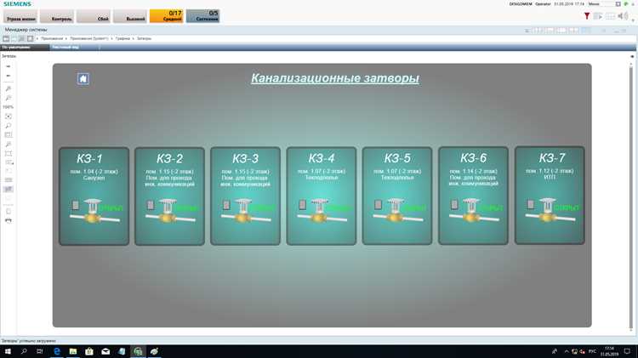Click the green ОТКРЫТ status on КЗ-1
The image size is (638, 358).
pos(111,207)
